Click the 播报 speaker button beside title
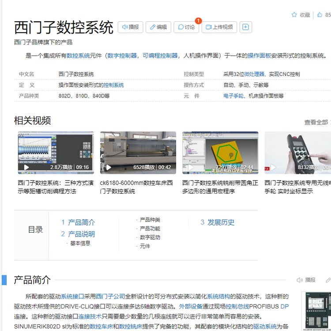Viewport: 331px width, 331px height. click(130, 27)
